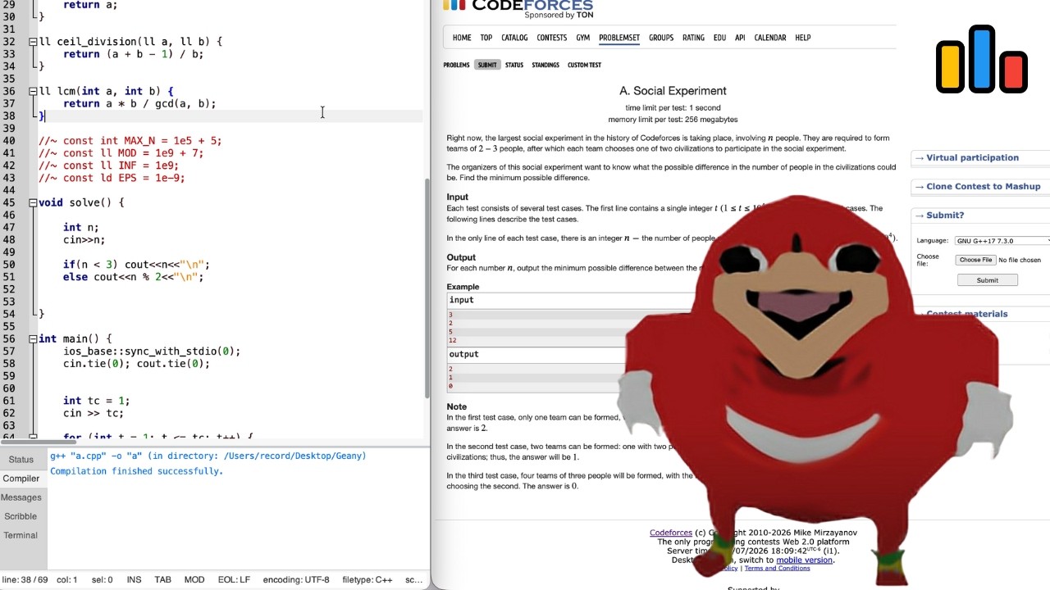Open the Language dropdown showing GNU G++17 7.3.0
This screenshot has height=590, width=1050.
[x=1002, y=241]
